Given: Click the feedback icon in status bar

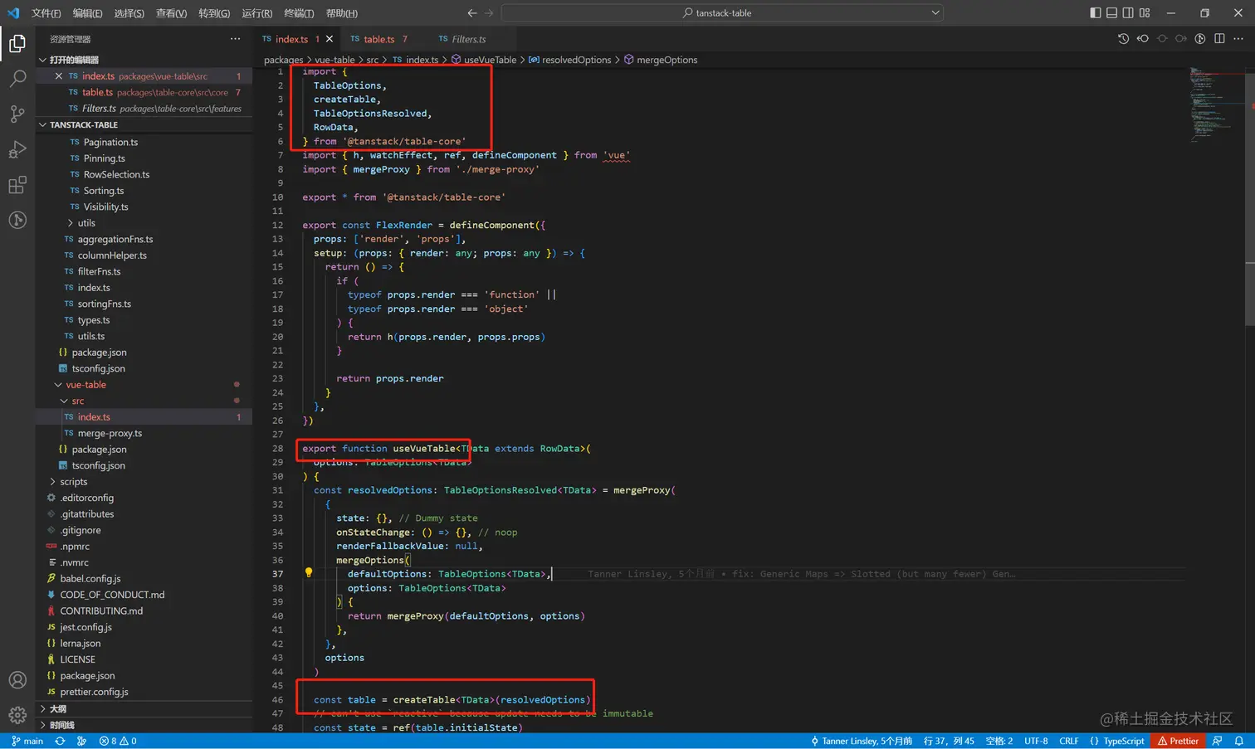Looking at the screenshot, I should click(x=1217, y=741).
